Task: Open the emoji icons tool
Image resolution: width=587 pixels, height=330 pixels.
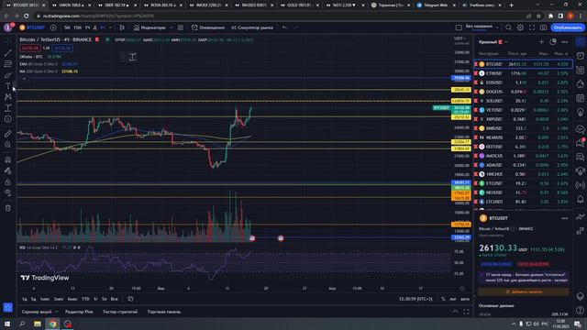Action: click(x=8, y=119)
